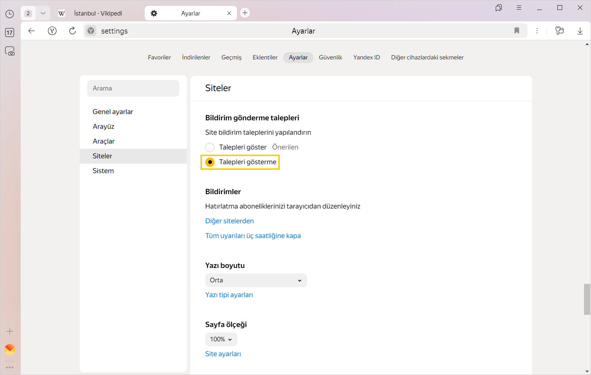This screenshot has width=591, height=375.
Task: Open the Eklentiler tab
Action: [x=265, y=58]
